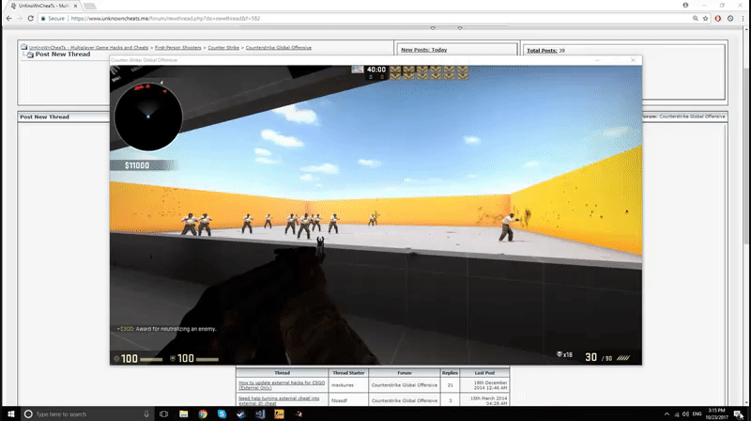Open the Counter Strike breadcrumb link

[223, 48]
